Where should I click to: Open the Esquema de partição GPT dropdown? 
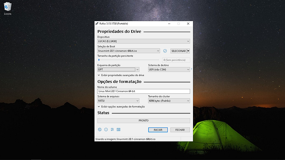(118, 69)
